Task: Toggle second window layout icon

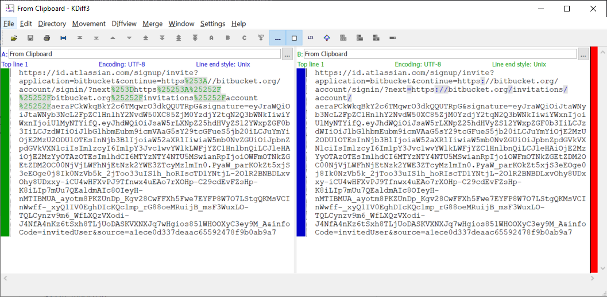Action: tap(359, 38)
